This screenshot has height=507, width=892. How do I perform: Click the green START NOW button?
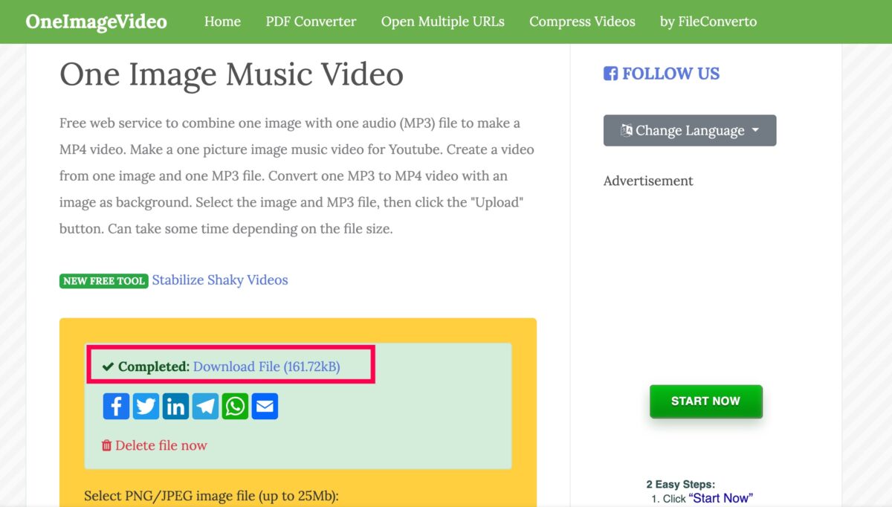(706, 401)
